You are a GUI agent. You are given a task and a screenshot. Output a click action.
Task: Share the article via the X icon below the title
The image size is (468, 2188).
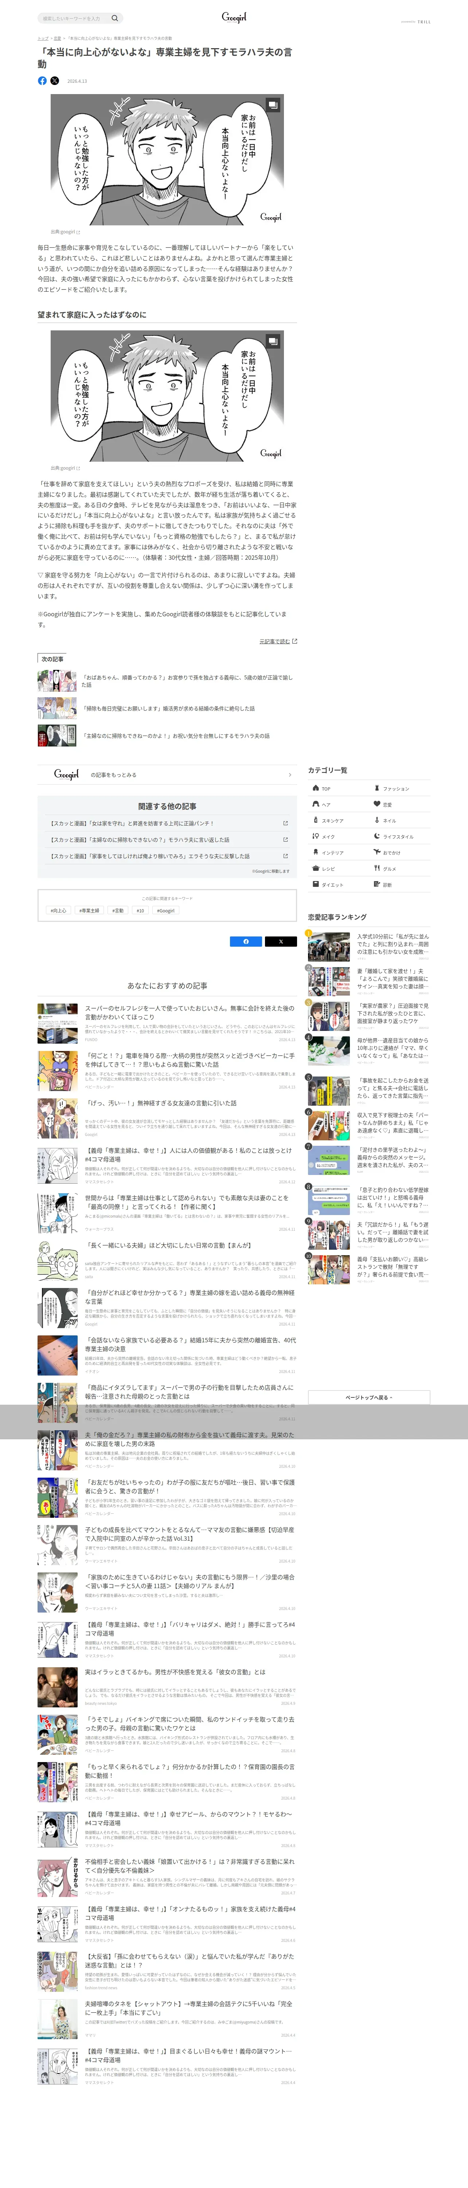click(54, 81)
